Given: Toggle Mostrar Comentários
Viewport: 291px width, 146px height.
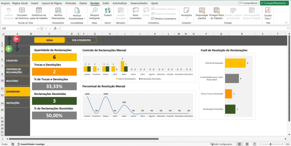Looking at the screenshot, I should [164, 18].
